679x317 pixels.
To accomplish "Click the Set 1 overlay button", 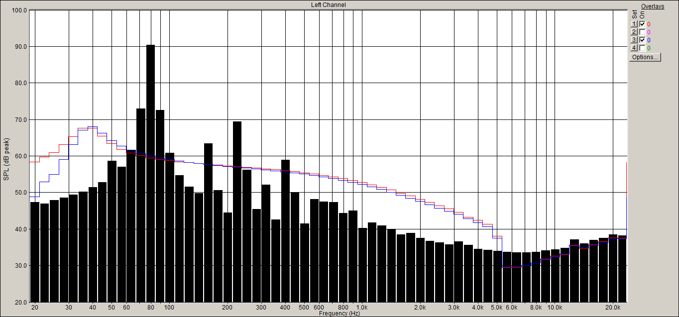I will (634, 24).
